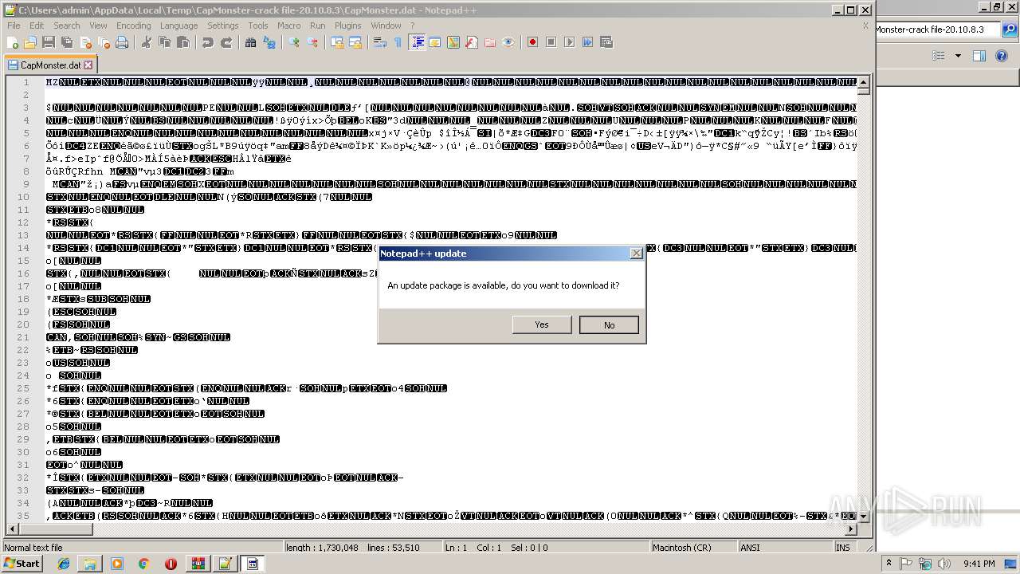Viewport: 1020px width, 574px height.
Task: Start macro recording with red dot icon
Action: click(x=533, y=42)
